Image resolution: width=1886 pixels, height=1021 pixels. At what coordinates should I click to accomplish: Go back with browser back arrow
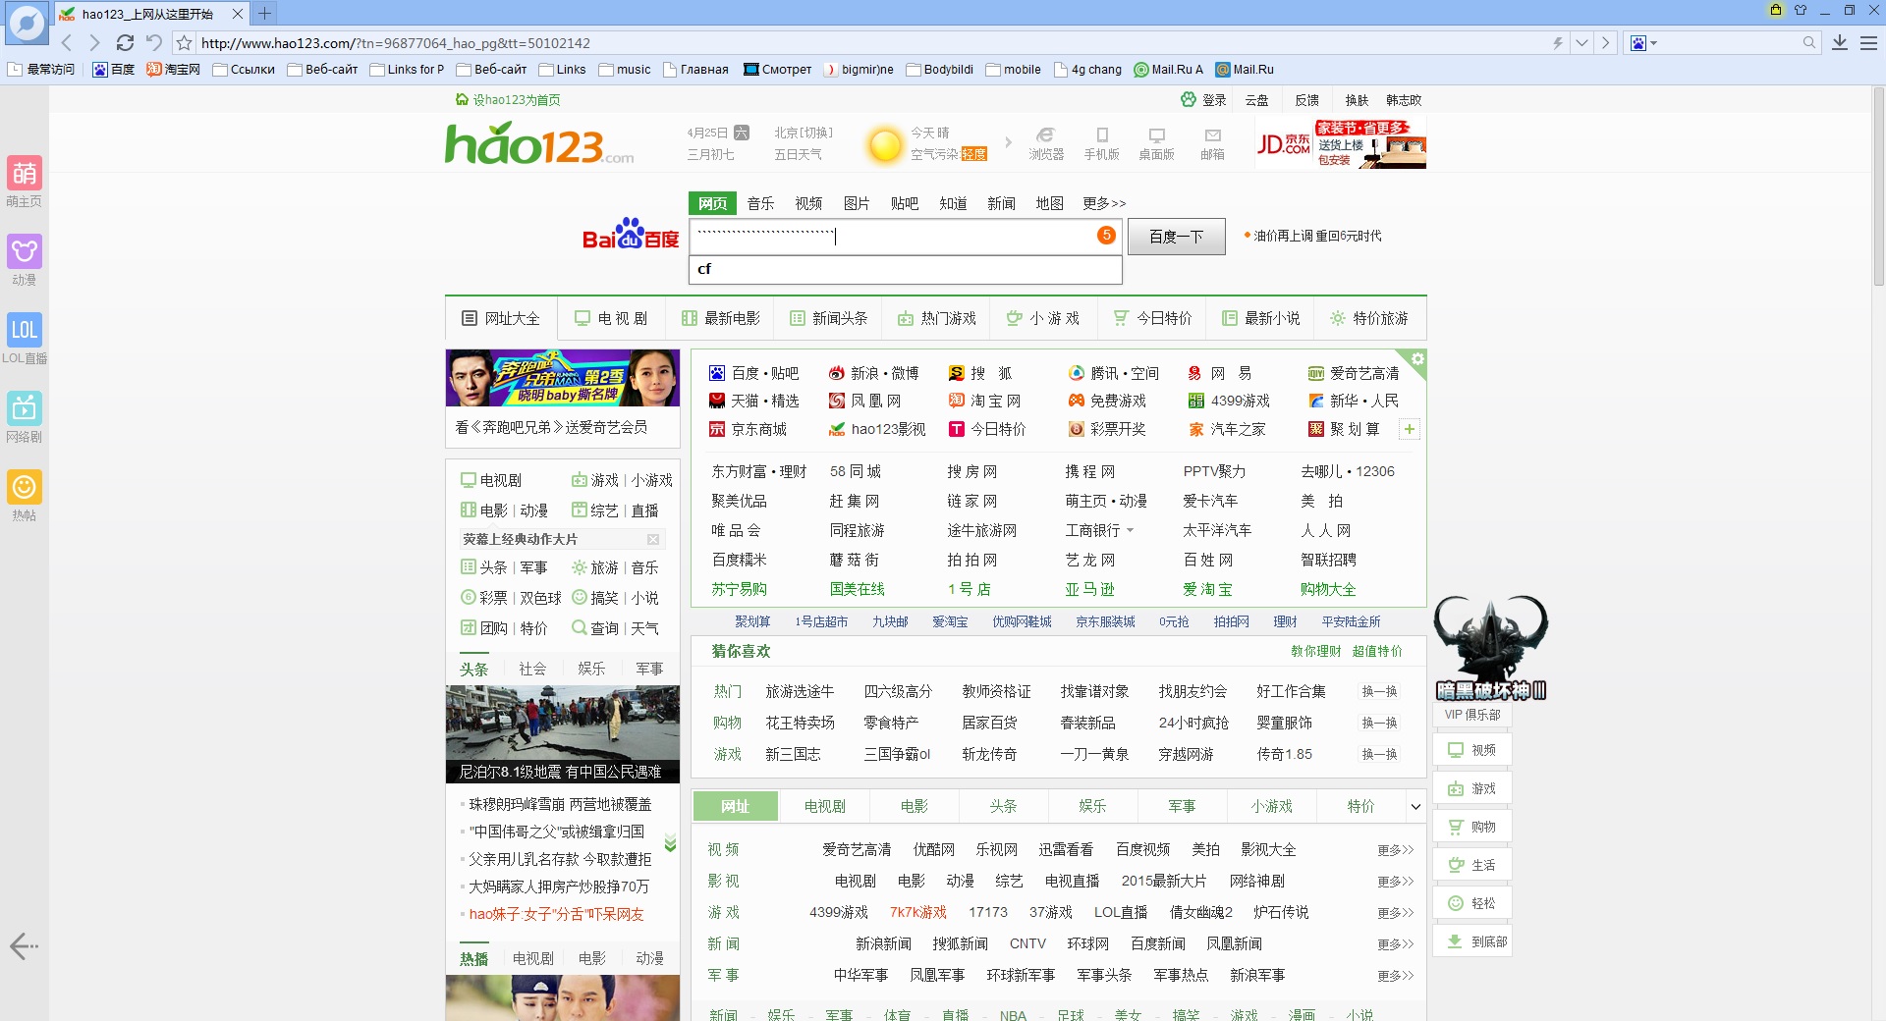coord(67,43)
